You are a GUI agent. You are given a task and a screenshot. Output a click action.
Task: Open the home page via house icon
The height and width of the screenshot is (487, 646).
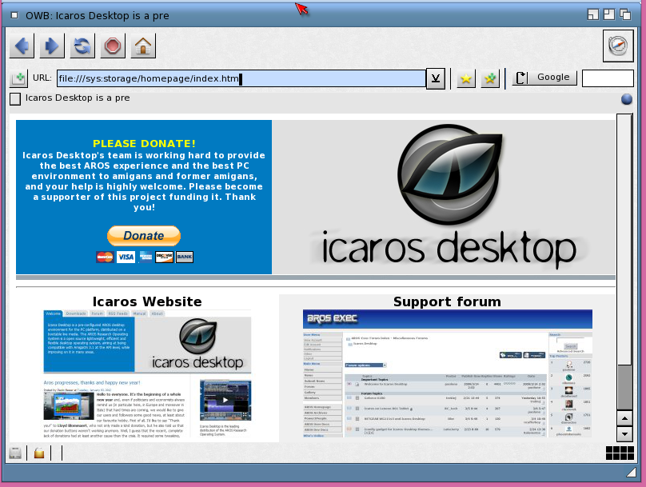pos(143,46)
